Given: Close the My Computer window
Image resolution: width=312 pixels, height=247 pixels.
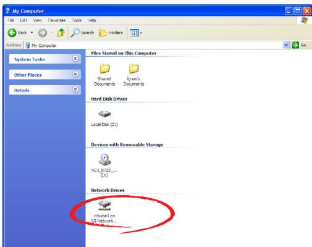Looking at the screenshot, I should click(x=307, y=10).
